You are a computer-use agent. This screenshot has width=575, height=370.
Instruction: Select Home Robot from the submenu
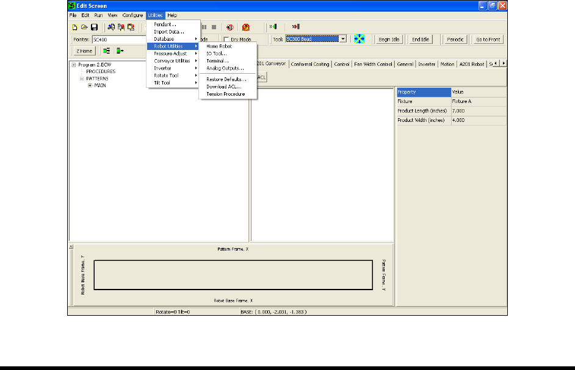(x=219, y=46)
